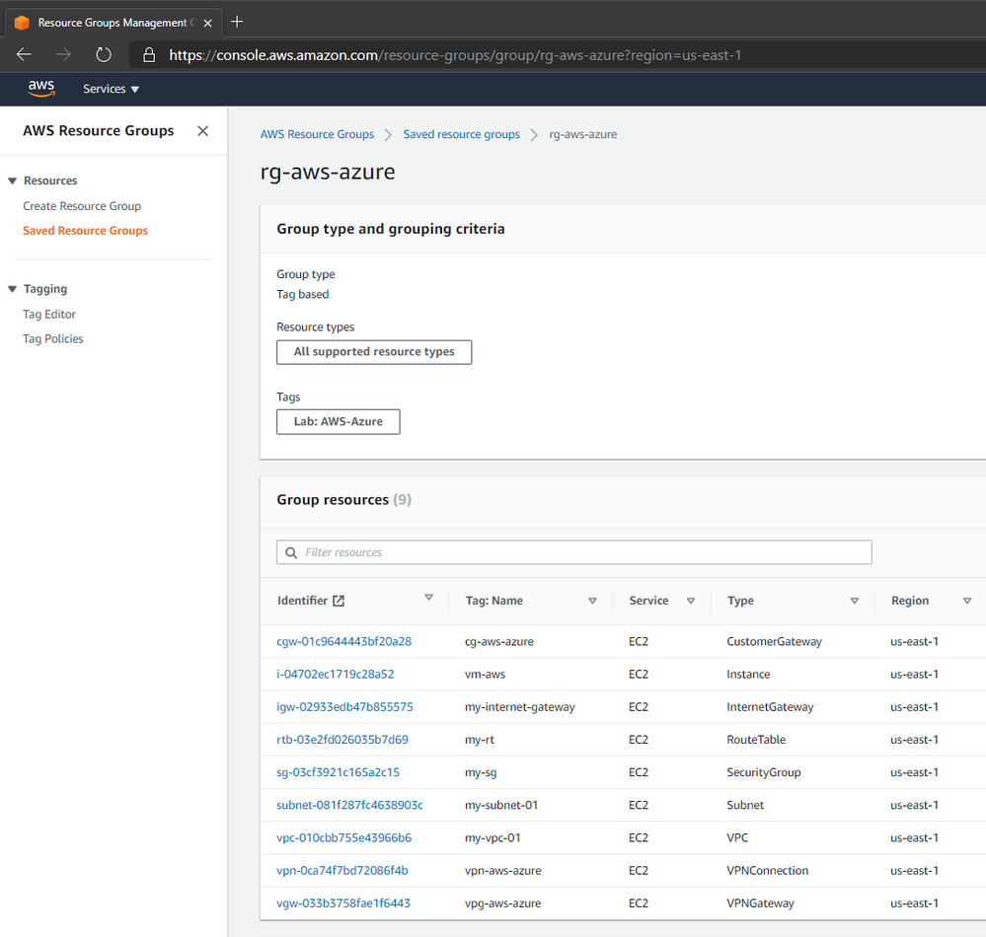Click the Lab: AWS-Azure tag box
Viewport: 986px width, 937px height.
click(x=339, y=422)
